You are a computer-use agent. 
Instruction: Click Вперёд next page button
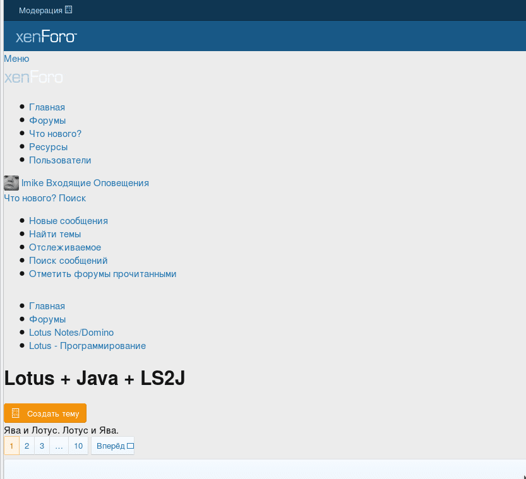(113, 446)
